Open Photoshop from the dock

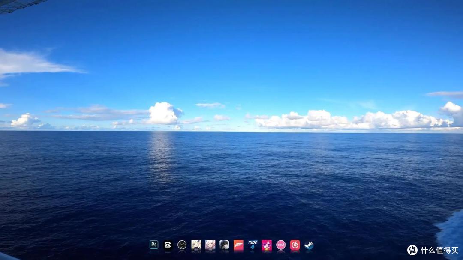(154, 245)
